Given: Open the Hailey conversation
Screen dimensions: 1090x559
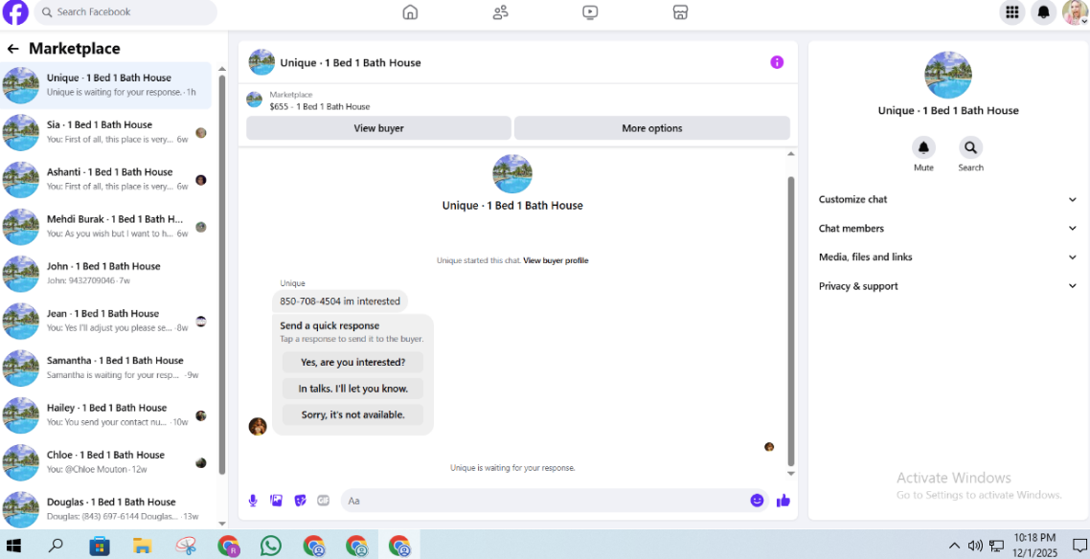Looking at the screenshot, I should click(x=105, y=415).
